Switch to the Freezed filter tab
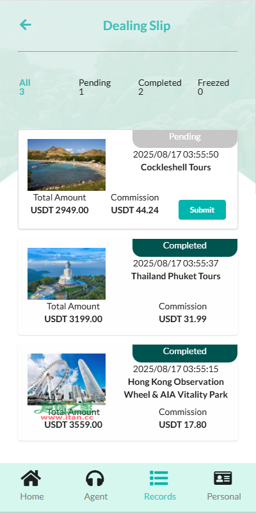256x513 pixels. 213,87
